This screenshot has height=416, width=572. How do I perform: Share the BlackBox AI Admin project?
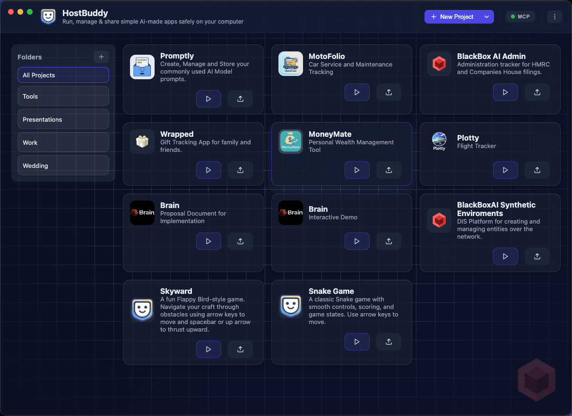pyautogui.click(x=537, y=92)
